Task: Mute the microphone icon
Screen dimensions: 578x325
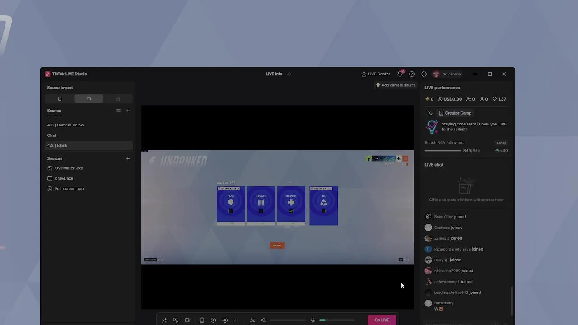Action: 313,320
